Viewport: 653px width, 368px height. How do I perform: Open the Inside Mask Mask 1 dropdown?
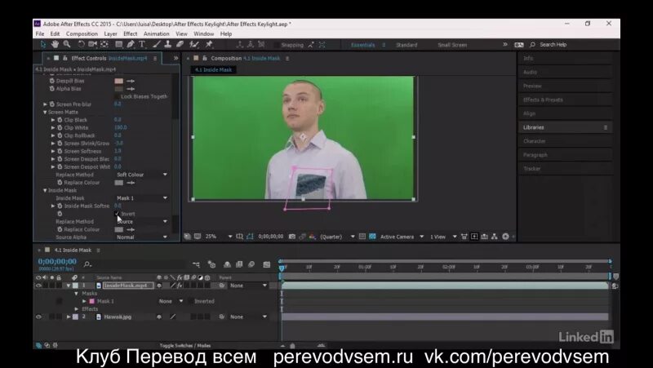click(x=141, y=198)
